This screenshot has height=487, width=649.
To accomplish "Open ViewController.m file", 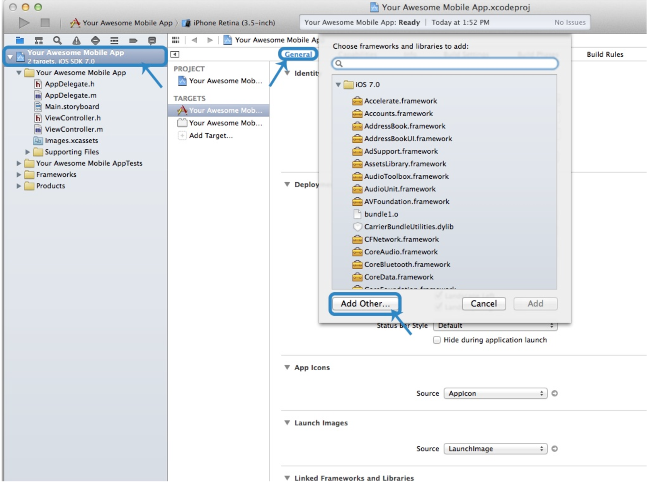I will (69, 129).
